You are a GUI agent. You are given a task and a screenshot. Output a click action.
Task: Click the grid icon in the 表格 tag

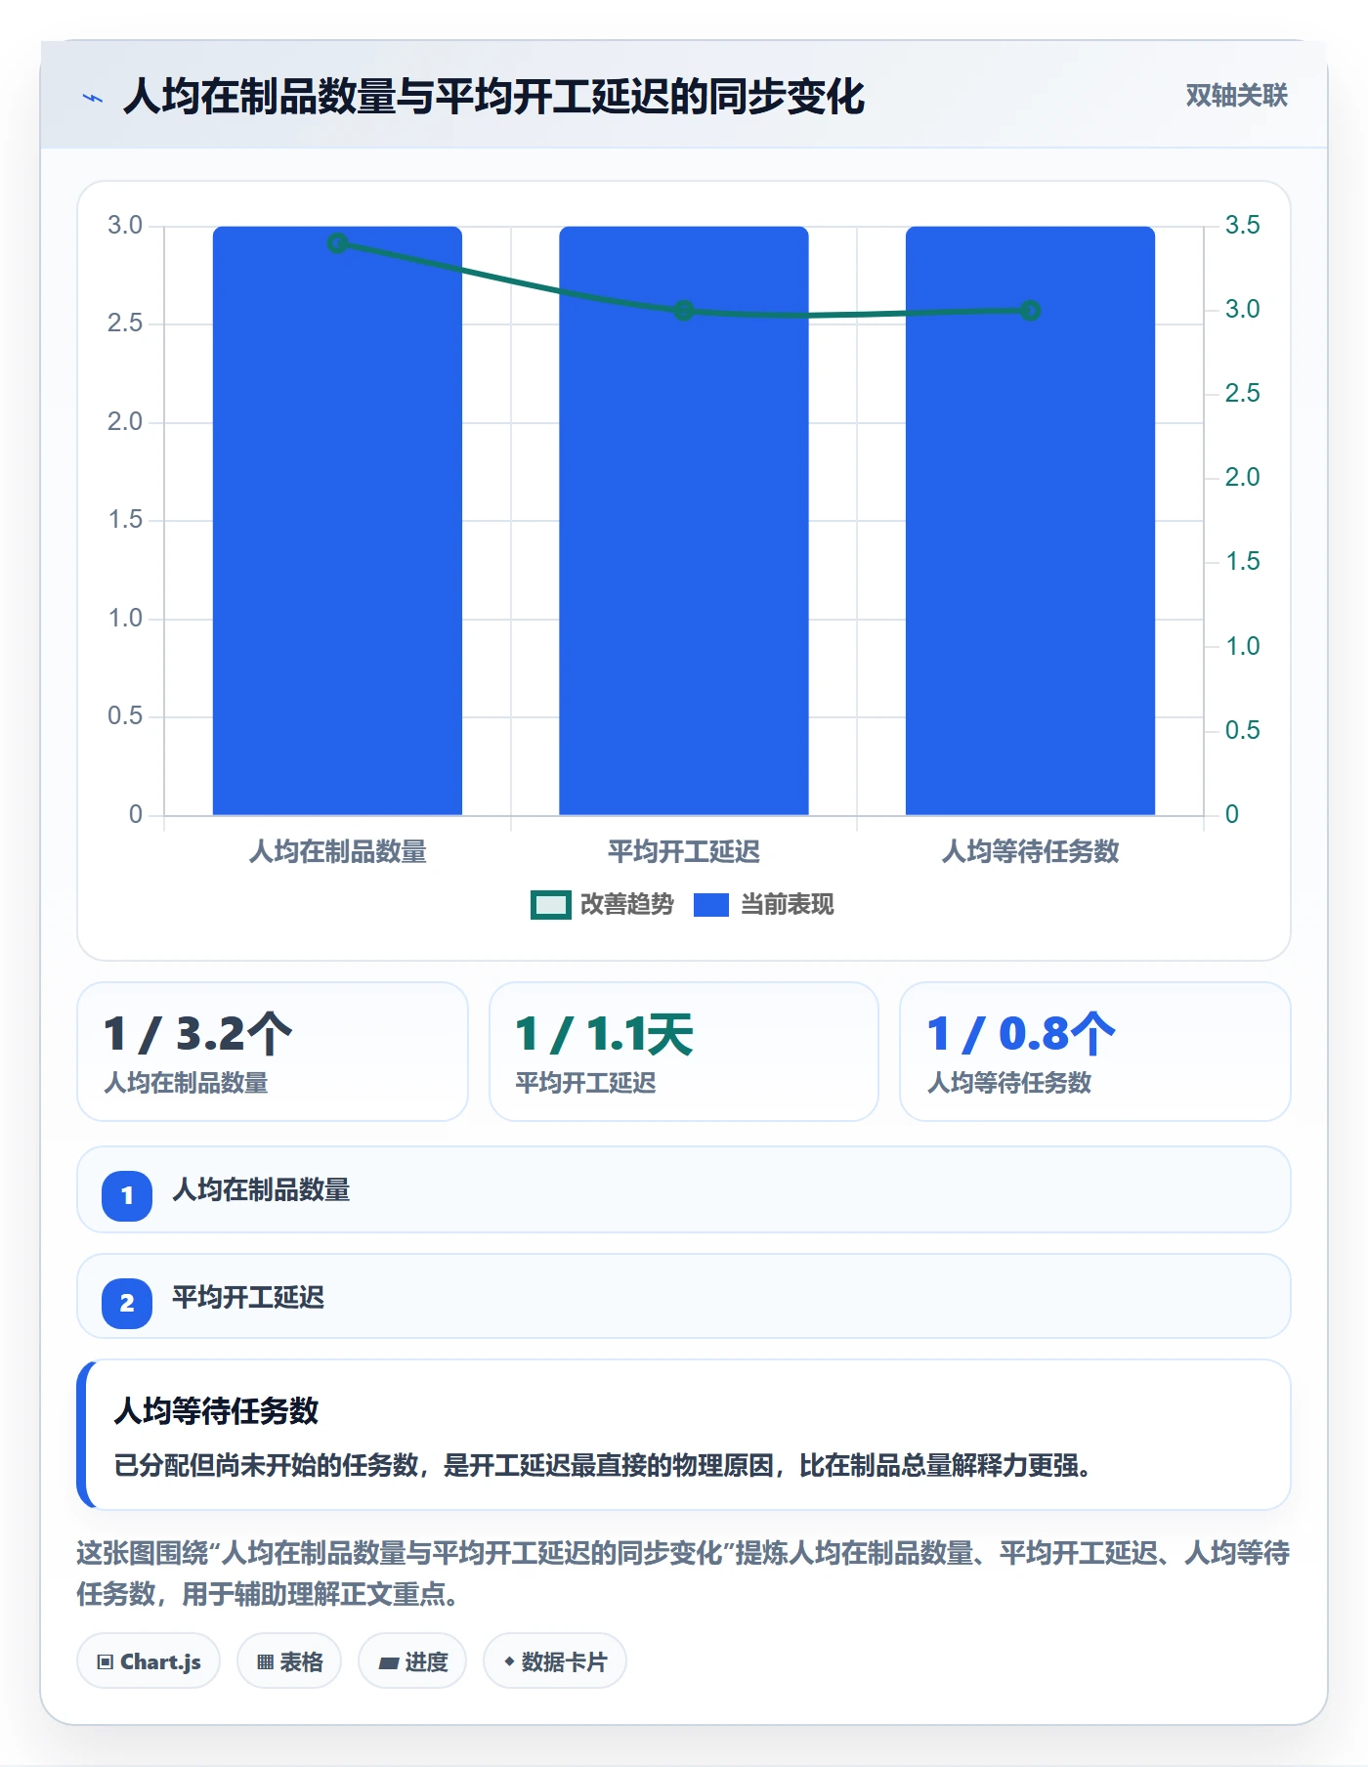(x=265, y=1661)
